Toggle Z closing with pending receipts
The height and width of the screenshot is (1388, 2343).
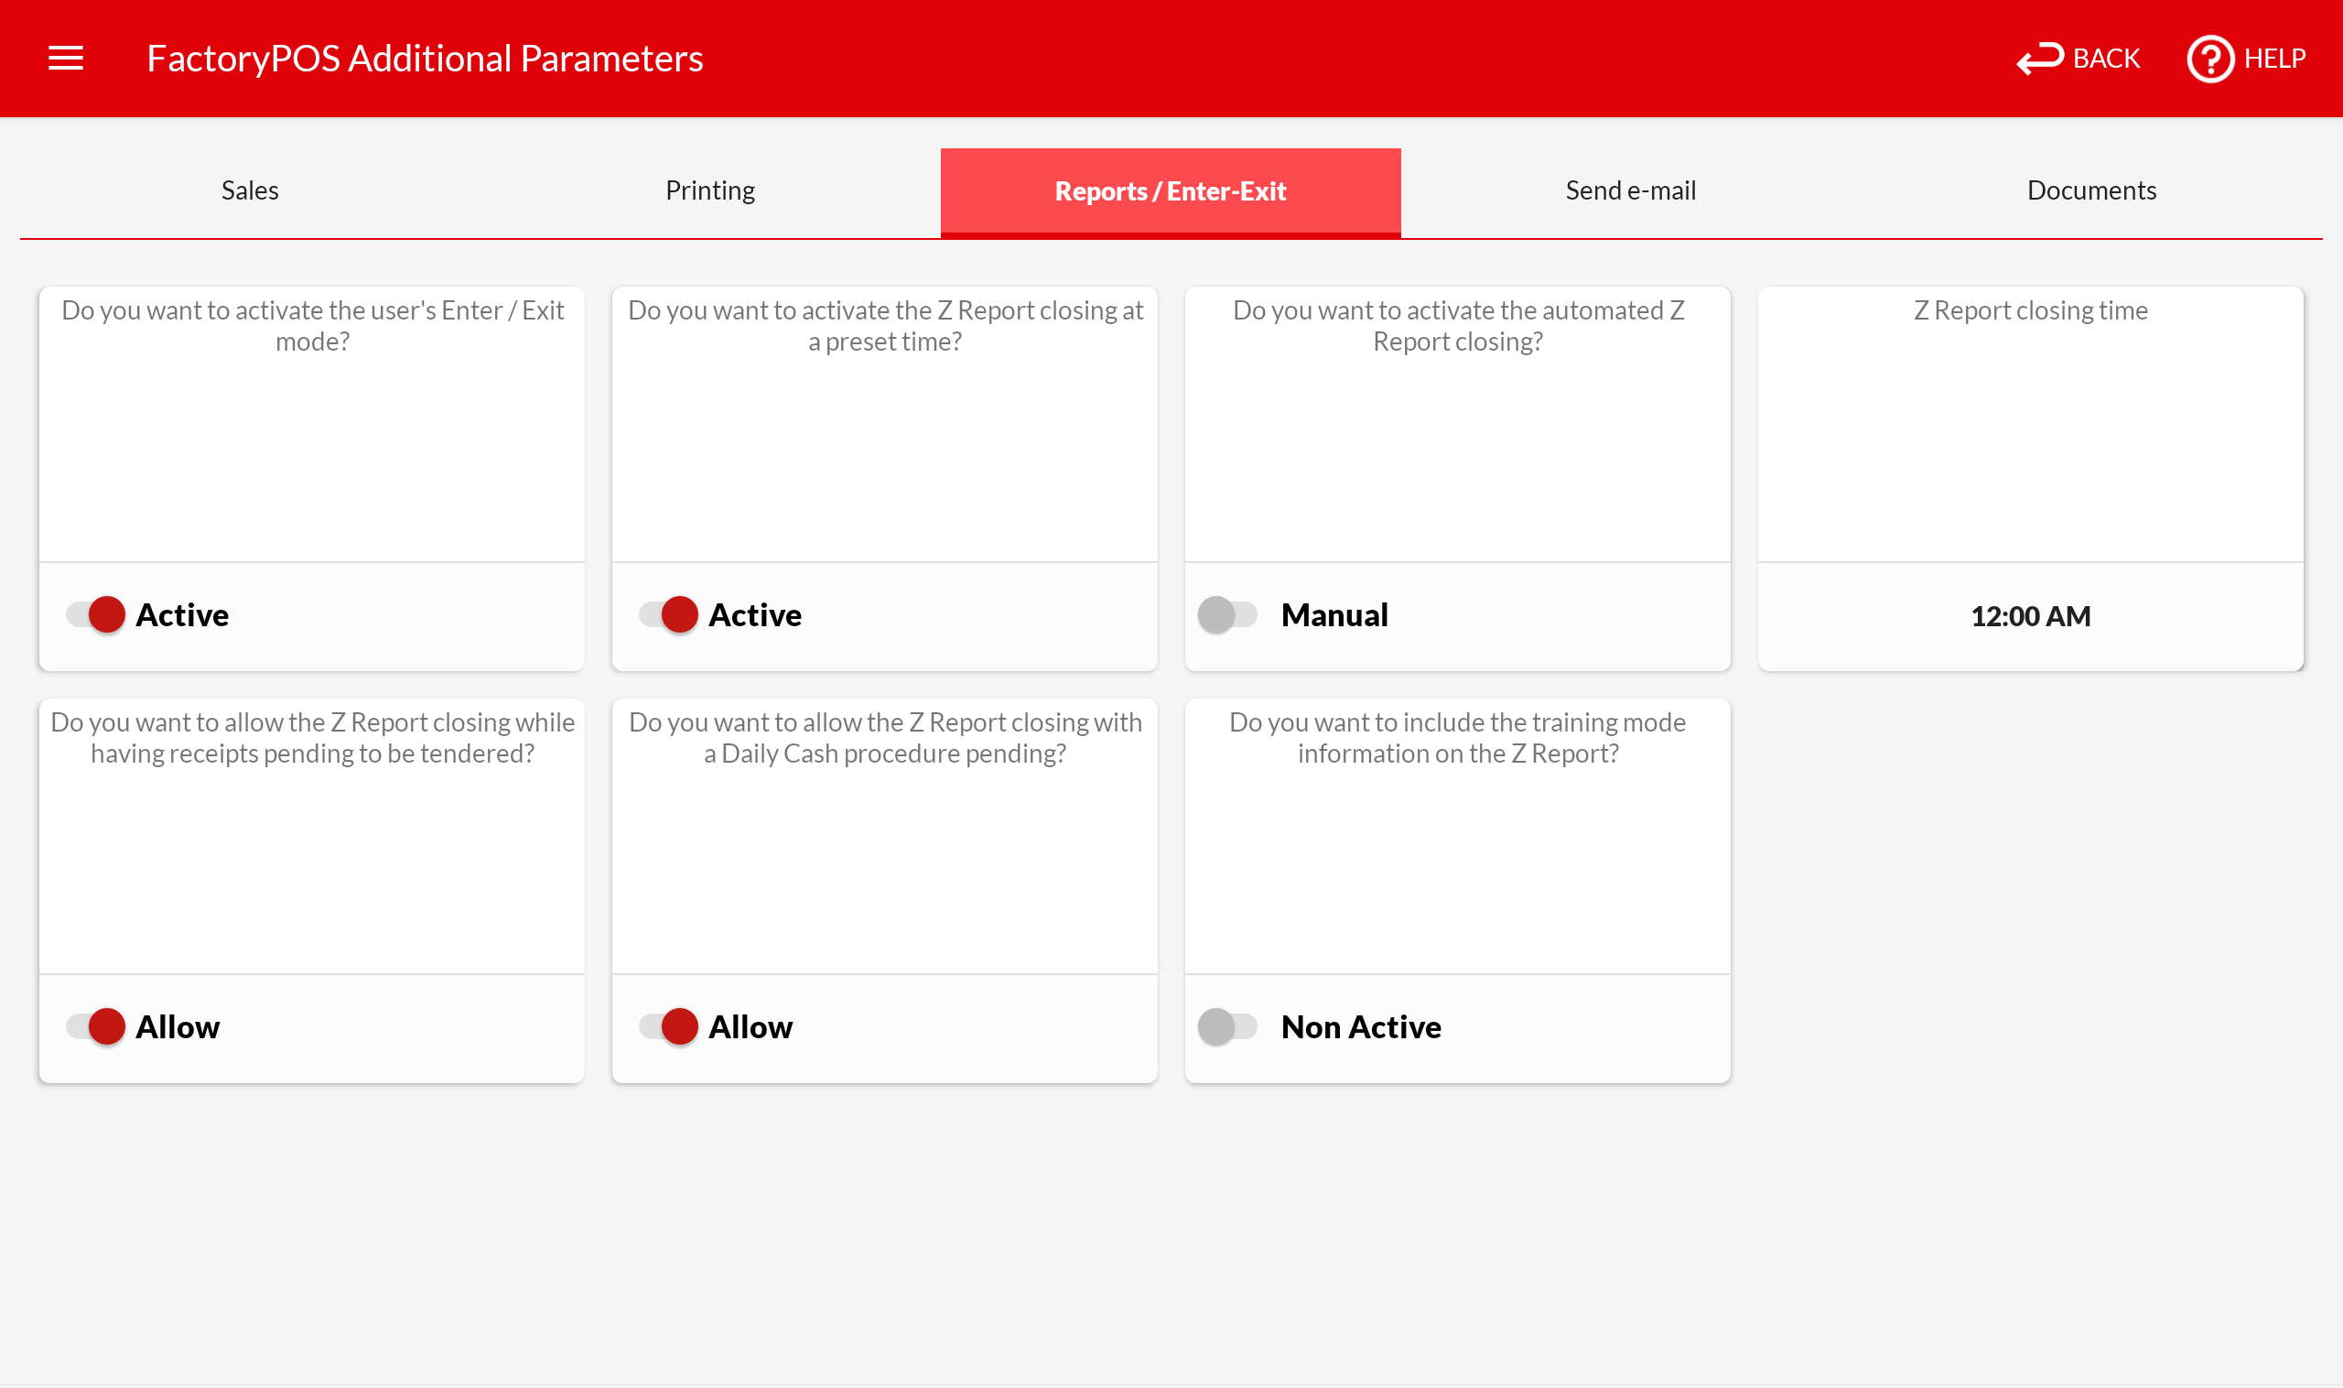click(x=96, y=1026)
